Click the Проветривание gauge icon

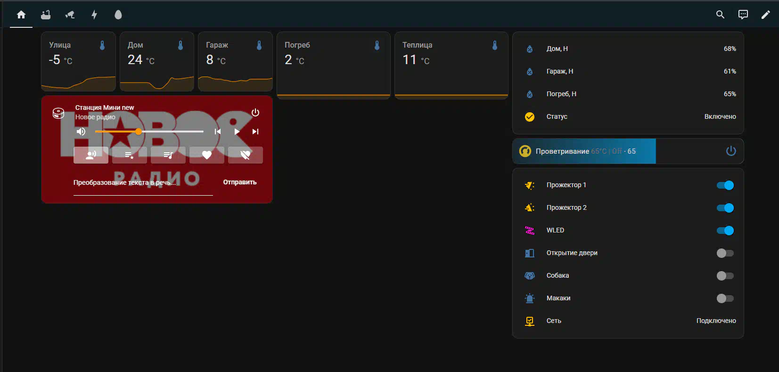525,151
